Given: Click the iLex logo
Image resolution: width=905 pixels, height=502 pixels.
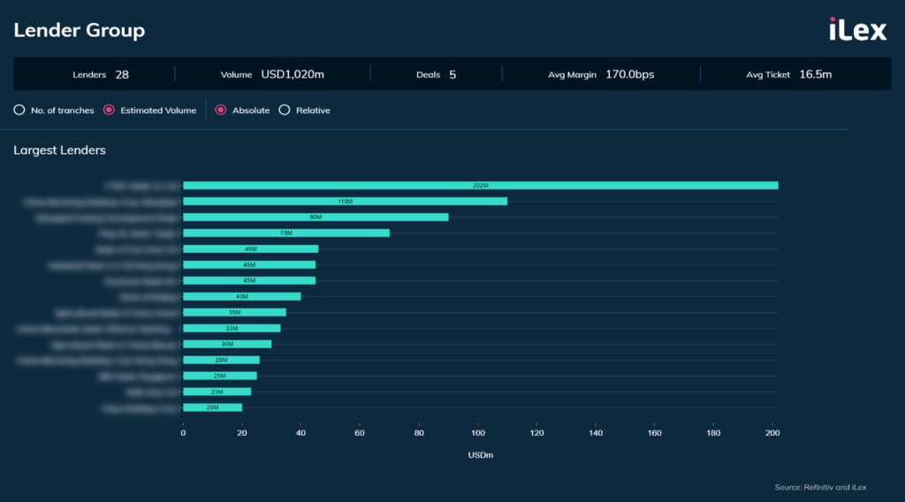Looking at the screenshot, I should (857, 30).
